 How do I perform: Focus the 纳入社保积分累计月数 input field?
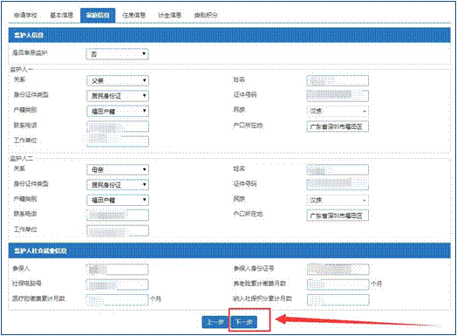[338, 300]
